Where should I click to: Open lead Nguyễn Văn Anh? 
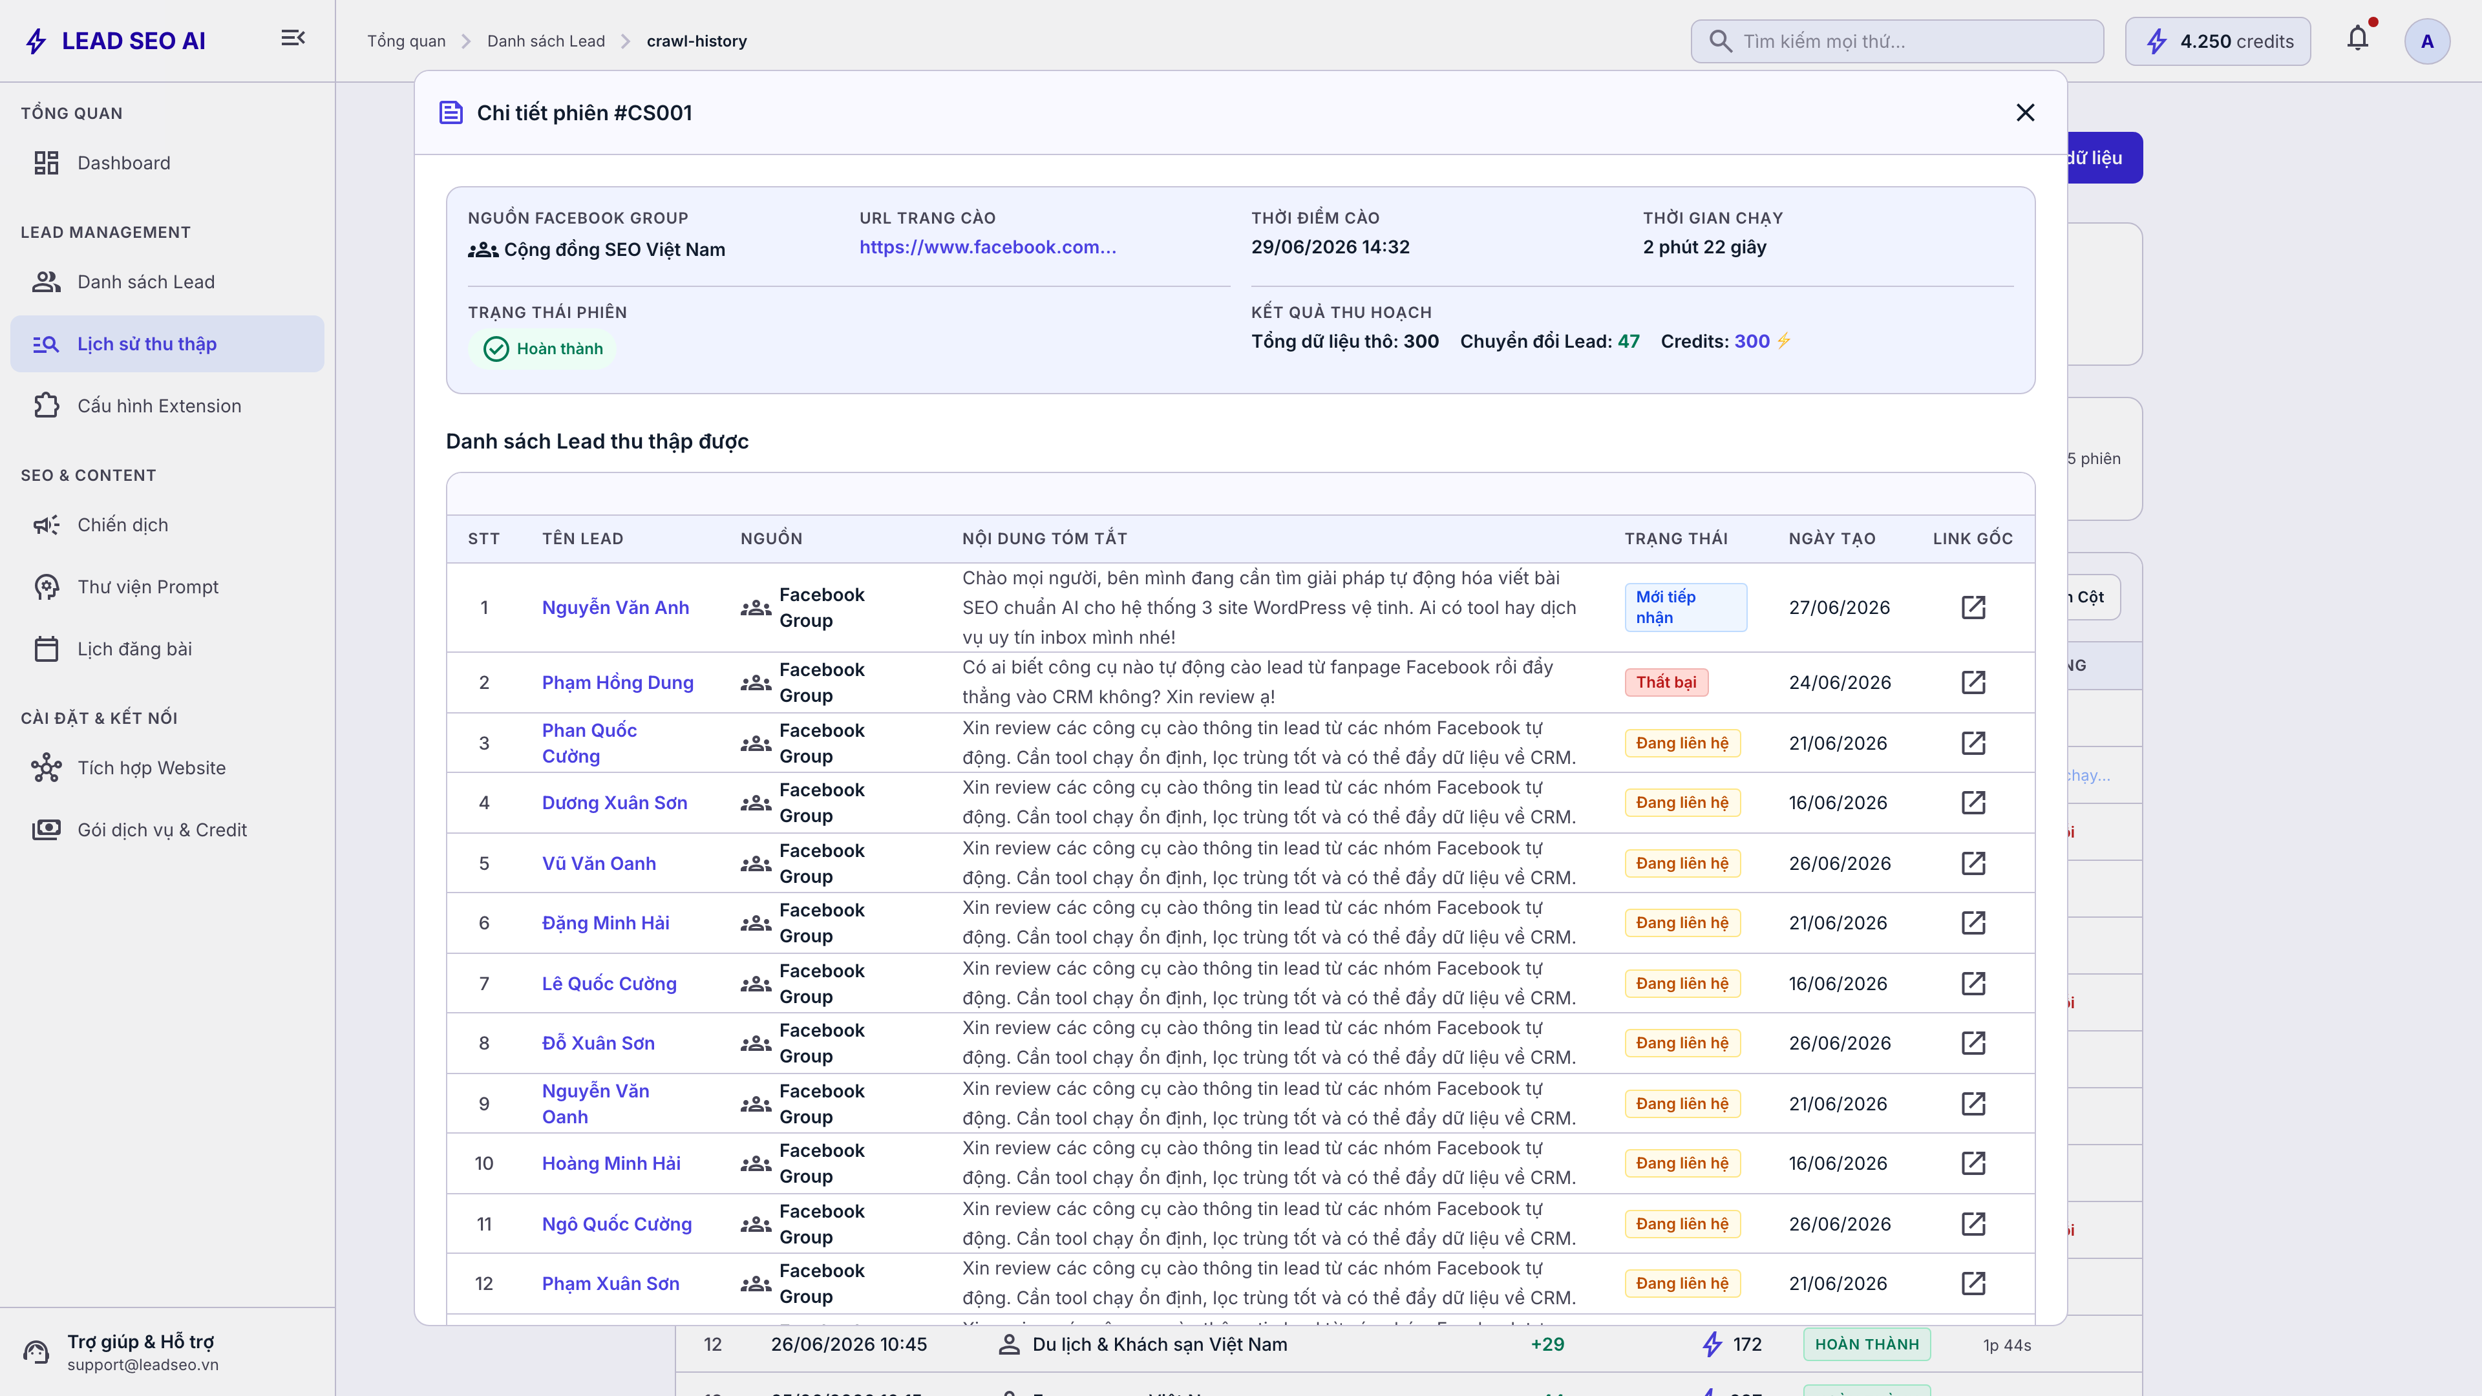[x=615, y=608]
